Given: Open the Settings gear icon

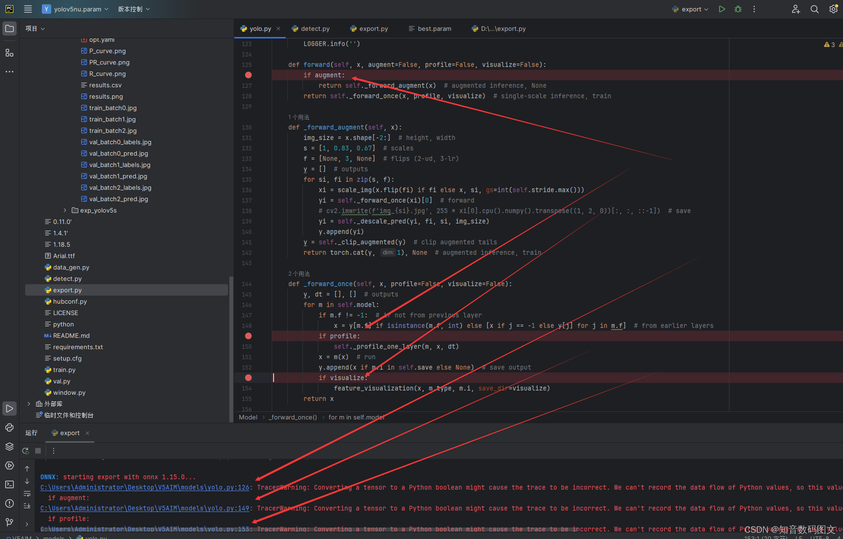Looking at the screenshot, I should click(x=833, y=9).
